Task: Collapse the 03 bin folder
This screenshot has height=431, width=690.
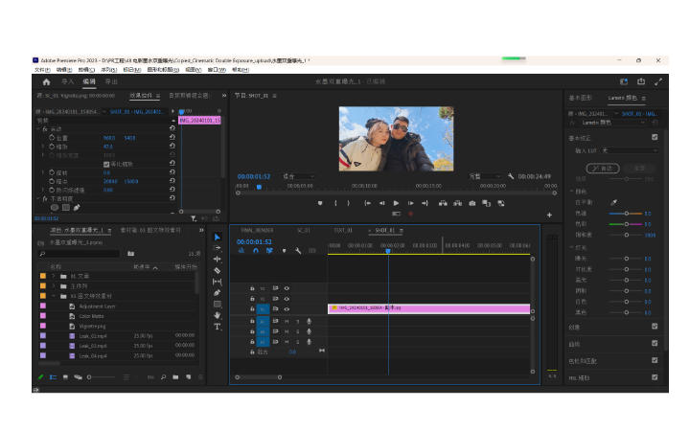Action: pyautogui.click(x=54, y=296)
